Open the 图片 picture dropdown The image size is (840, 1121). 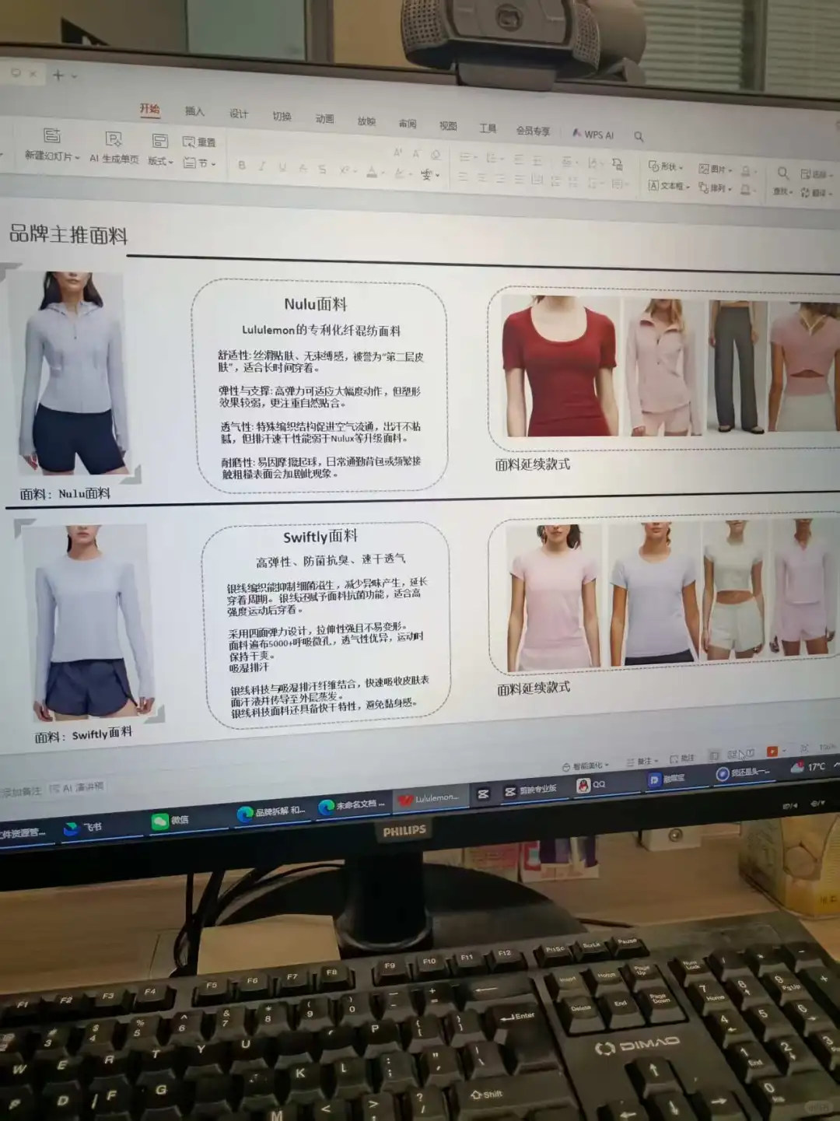click(x=716, y=169)
